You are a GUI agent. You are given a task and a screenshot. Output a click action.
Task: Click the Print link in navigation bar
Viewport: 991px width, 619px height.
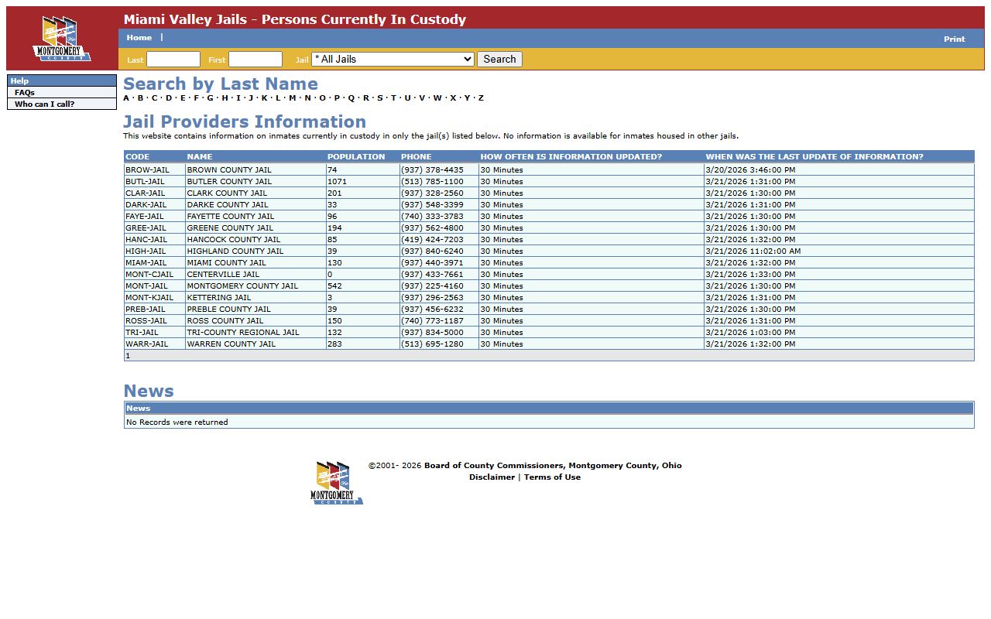[x=954, y=39]
